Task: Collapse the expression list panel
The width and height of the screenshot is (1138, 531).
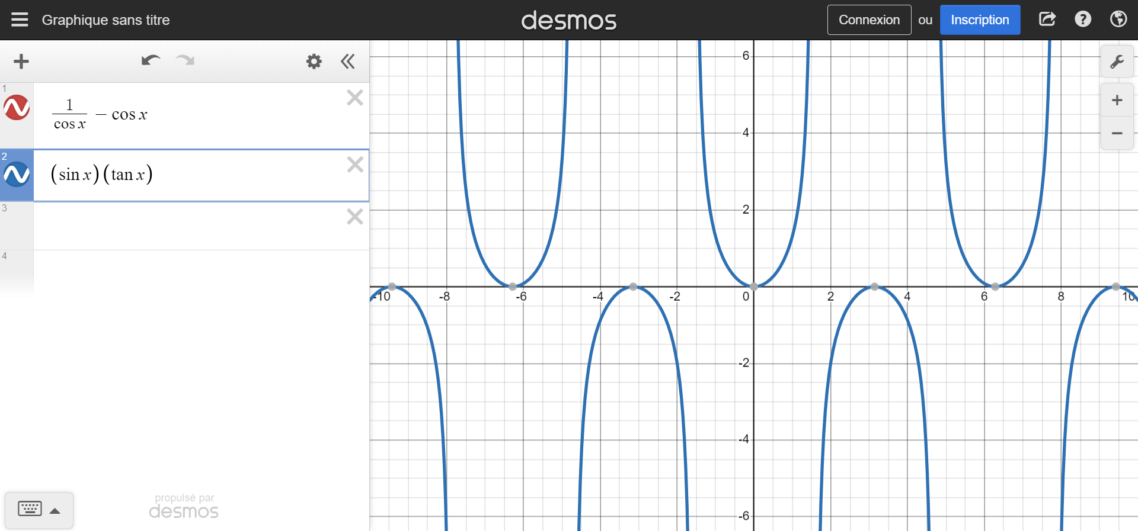Action: pos(348,62)
